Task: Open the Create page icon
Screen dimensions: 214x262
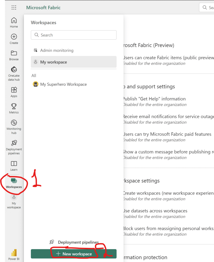Action: coord(14,39)
